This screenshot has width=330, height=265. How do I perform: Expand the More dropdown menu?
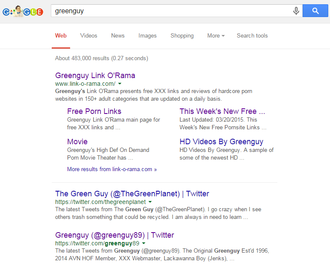pos(216,36)
